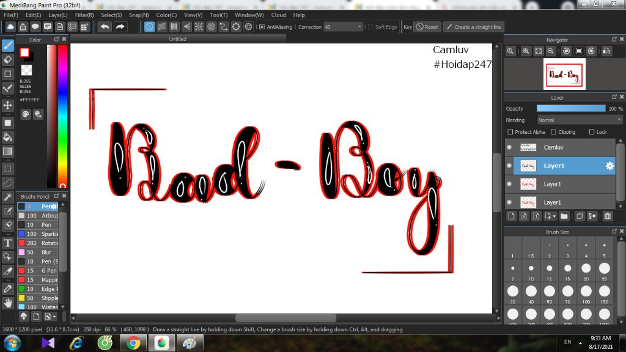
Task: Enable radial snap guide
Action: click(x=199, y=27)
